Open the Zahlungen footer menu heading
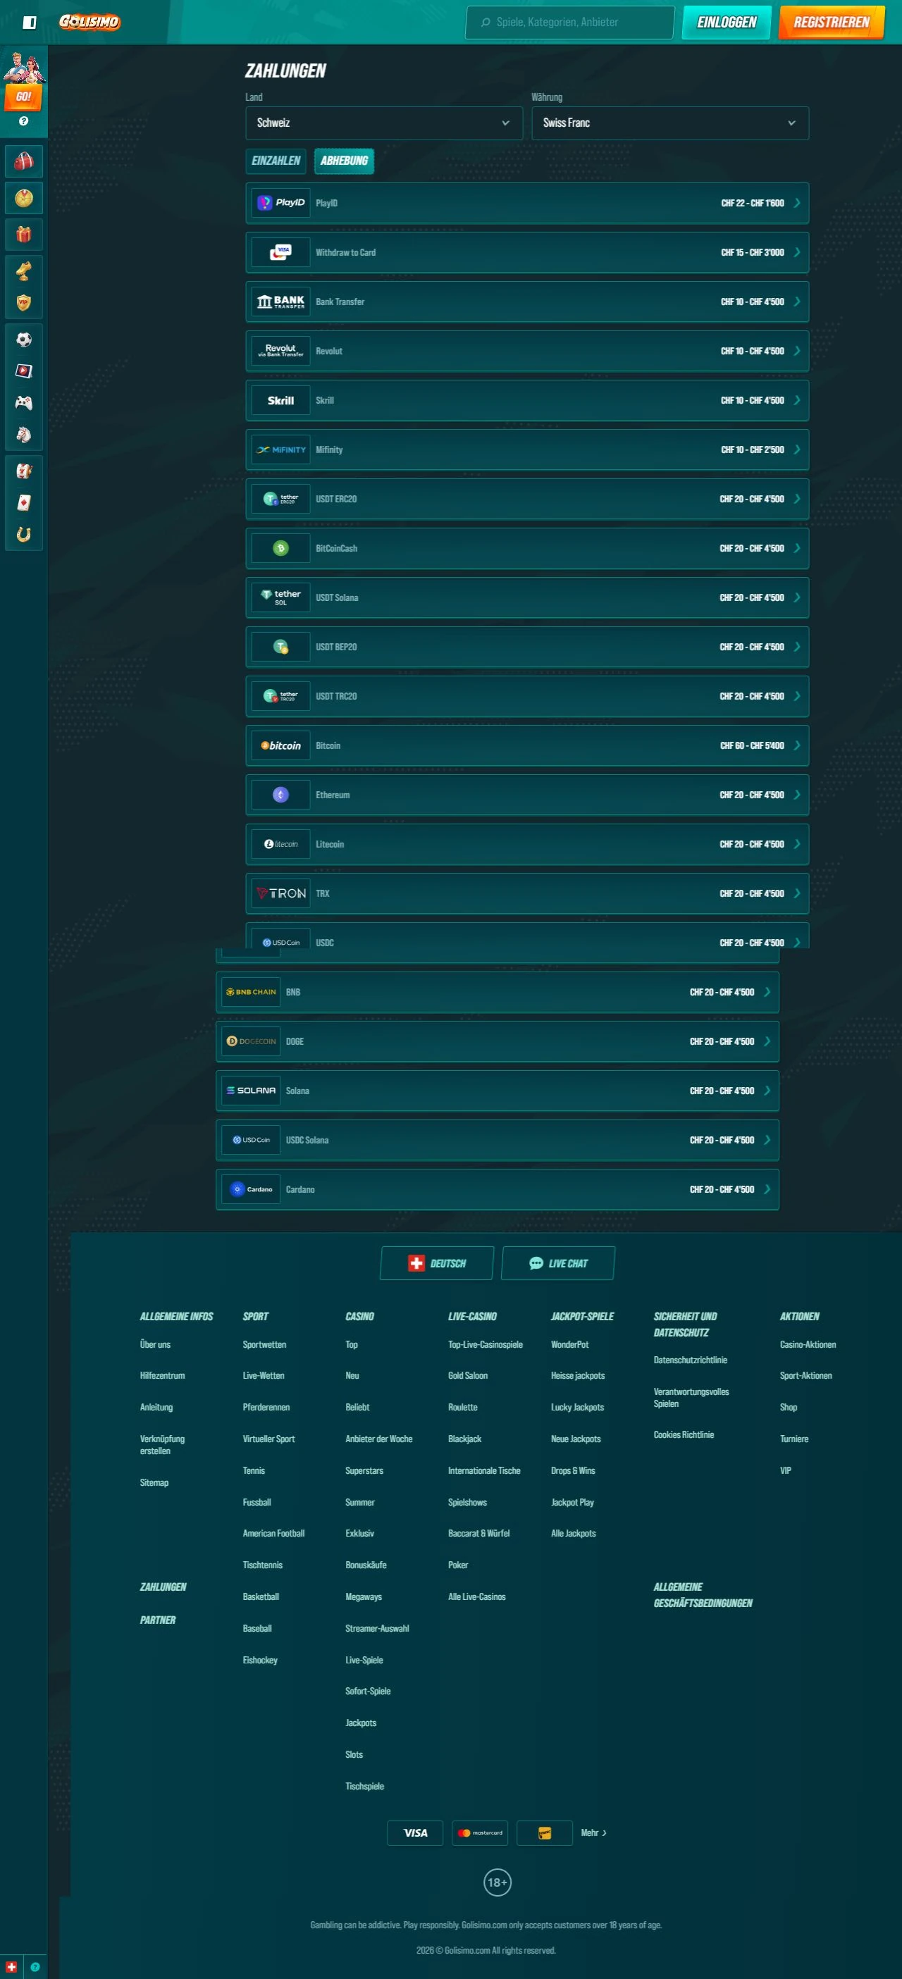Viewport: 902px width, 1979px height. pyautogui.click(x=163, y=1587)
